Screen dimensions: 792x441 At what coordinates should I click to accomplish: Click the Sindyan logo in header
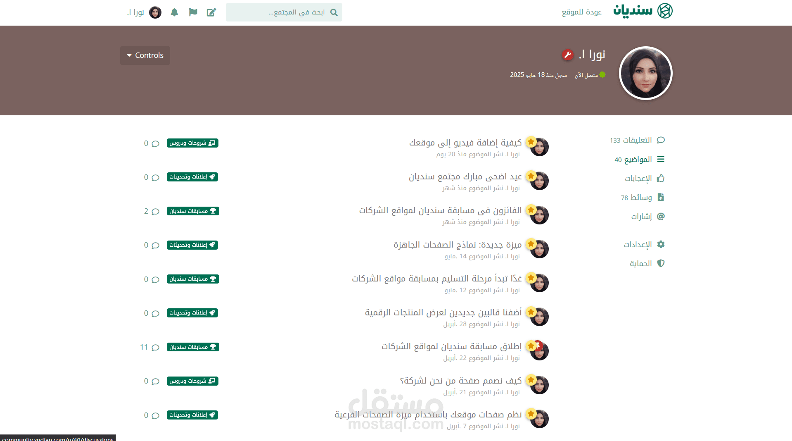(x=643, y=11)
